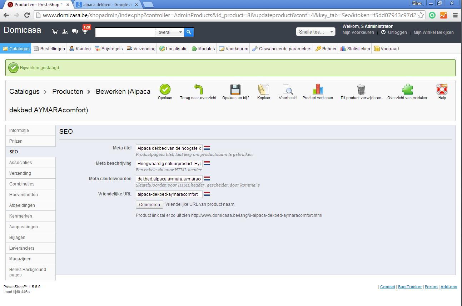Image resolution: width=462 pixels, height=306 pixels.
Task: Switch language flag for Vriendelijke URL
Action: [x=207, y=194]
